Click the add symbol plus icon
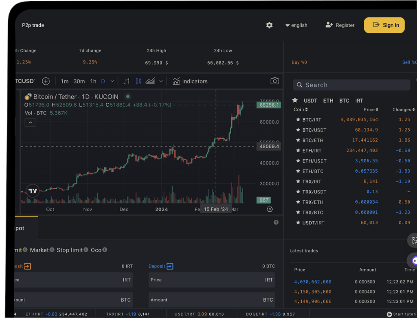This screenshot has width=417, height=318. pyautogui.click(x=46, y=81)
